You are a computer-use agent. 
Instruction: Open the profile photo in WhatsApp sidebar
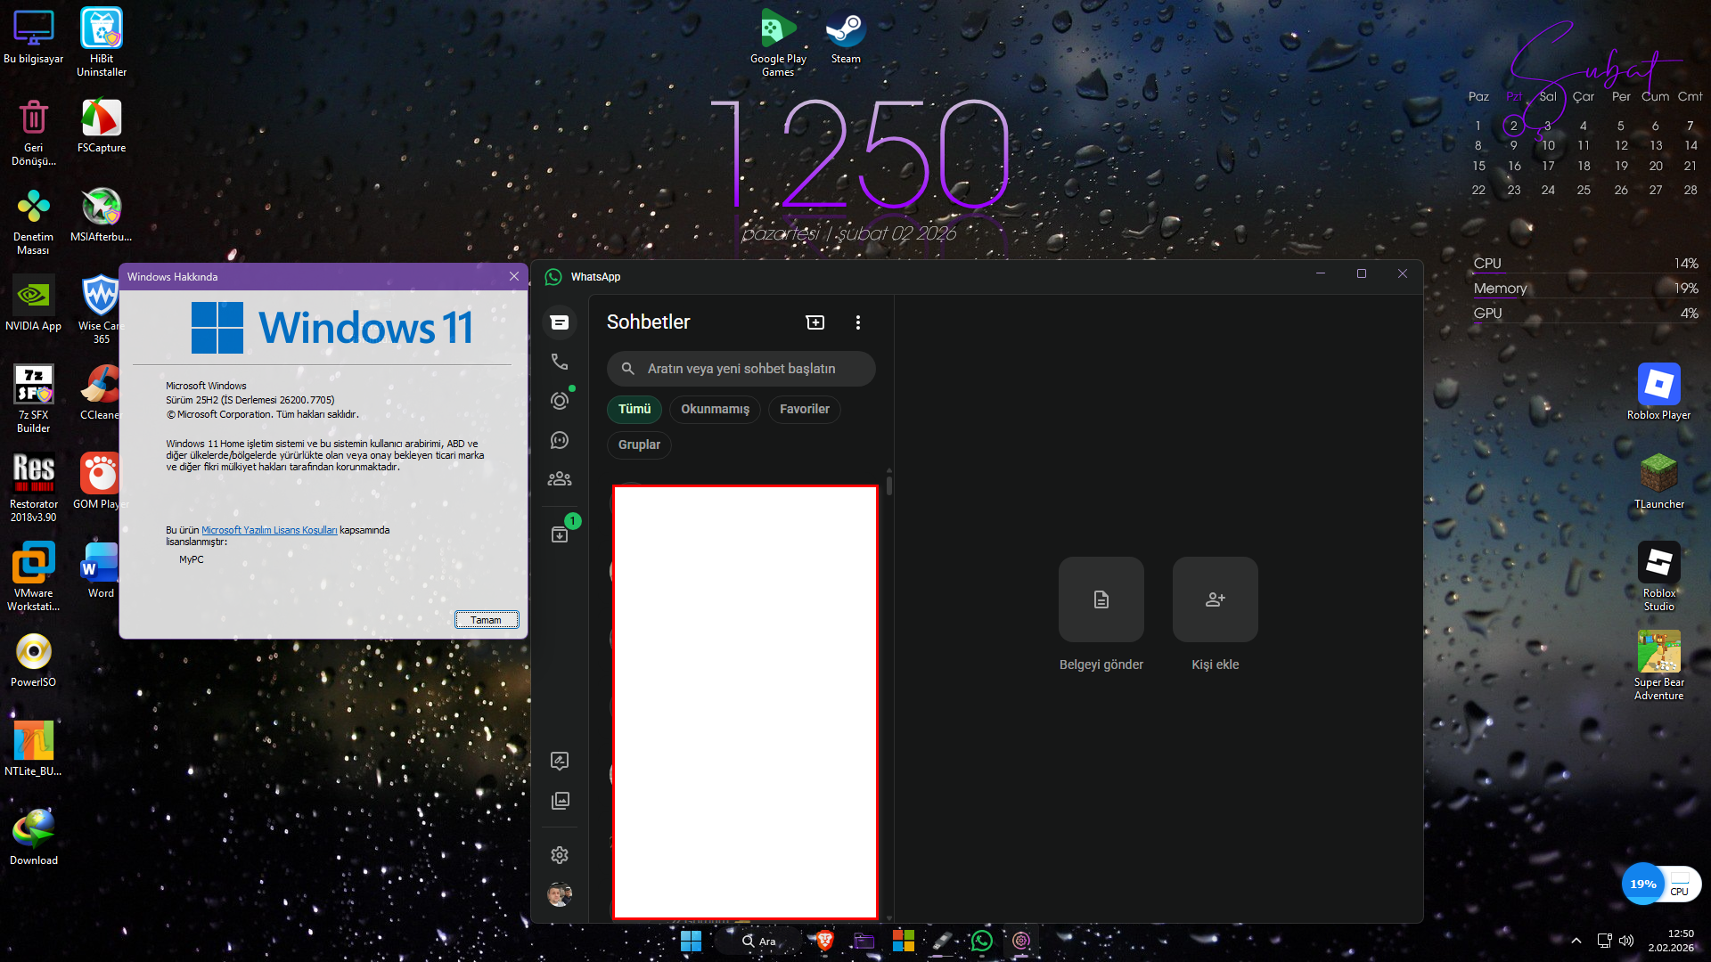click(x=560, y=894)
